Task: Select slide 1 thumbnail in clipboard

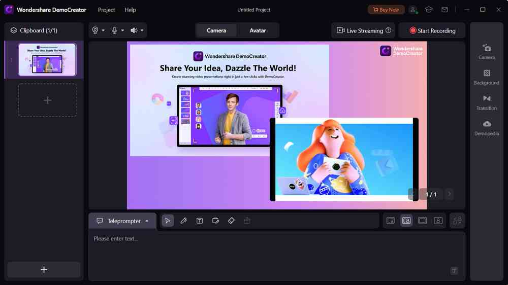Action: 47,59
